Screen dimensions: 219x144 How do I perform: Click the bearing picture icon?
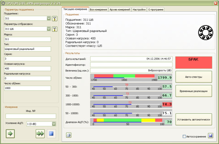206,32
